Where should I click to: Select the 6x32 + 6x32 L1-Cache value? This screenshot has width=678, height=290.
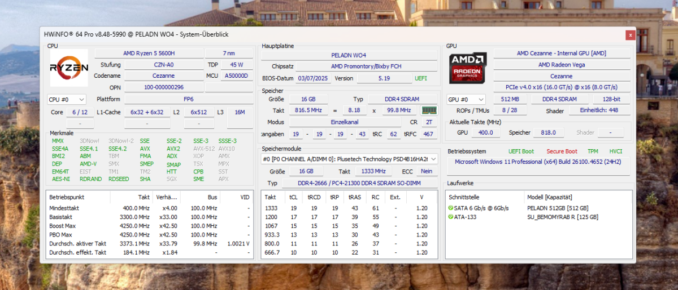(147, 112)
